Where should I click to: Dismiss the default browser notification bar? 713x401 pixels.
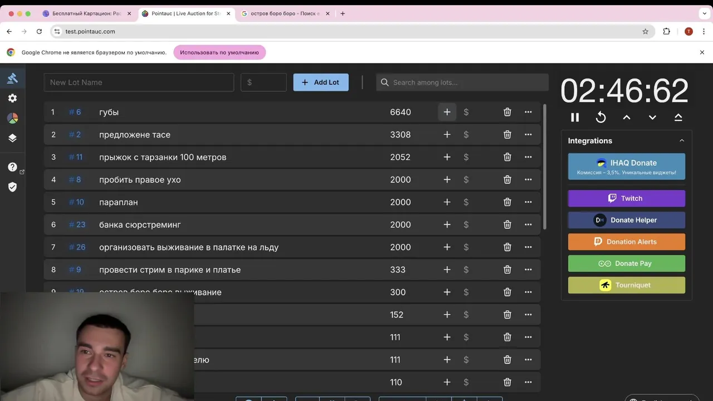(702, 52)
